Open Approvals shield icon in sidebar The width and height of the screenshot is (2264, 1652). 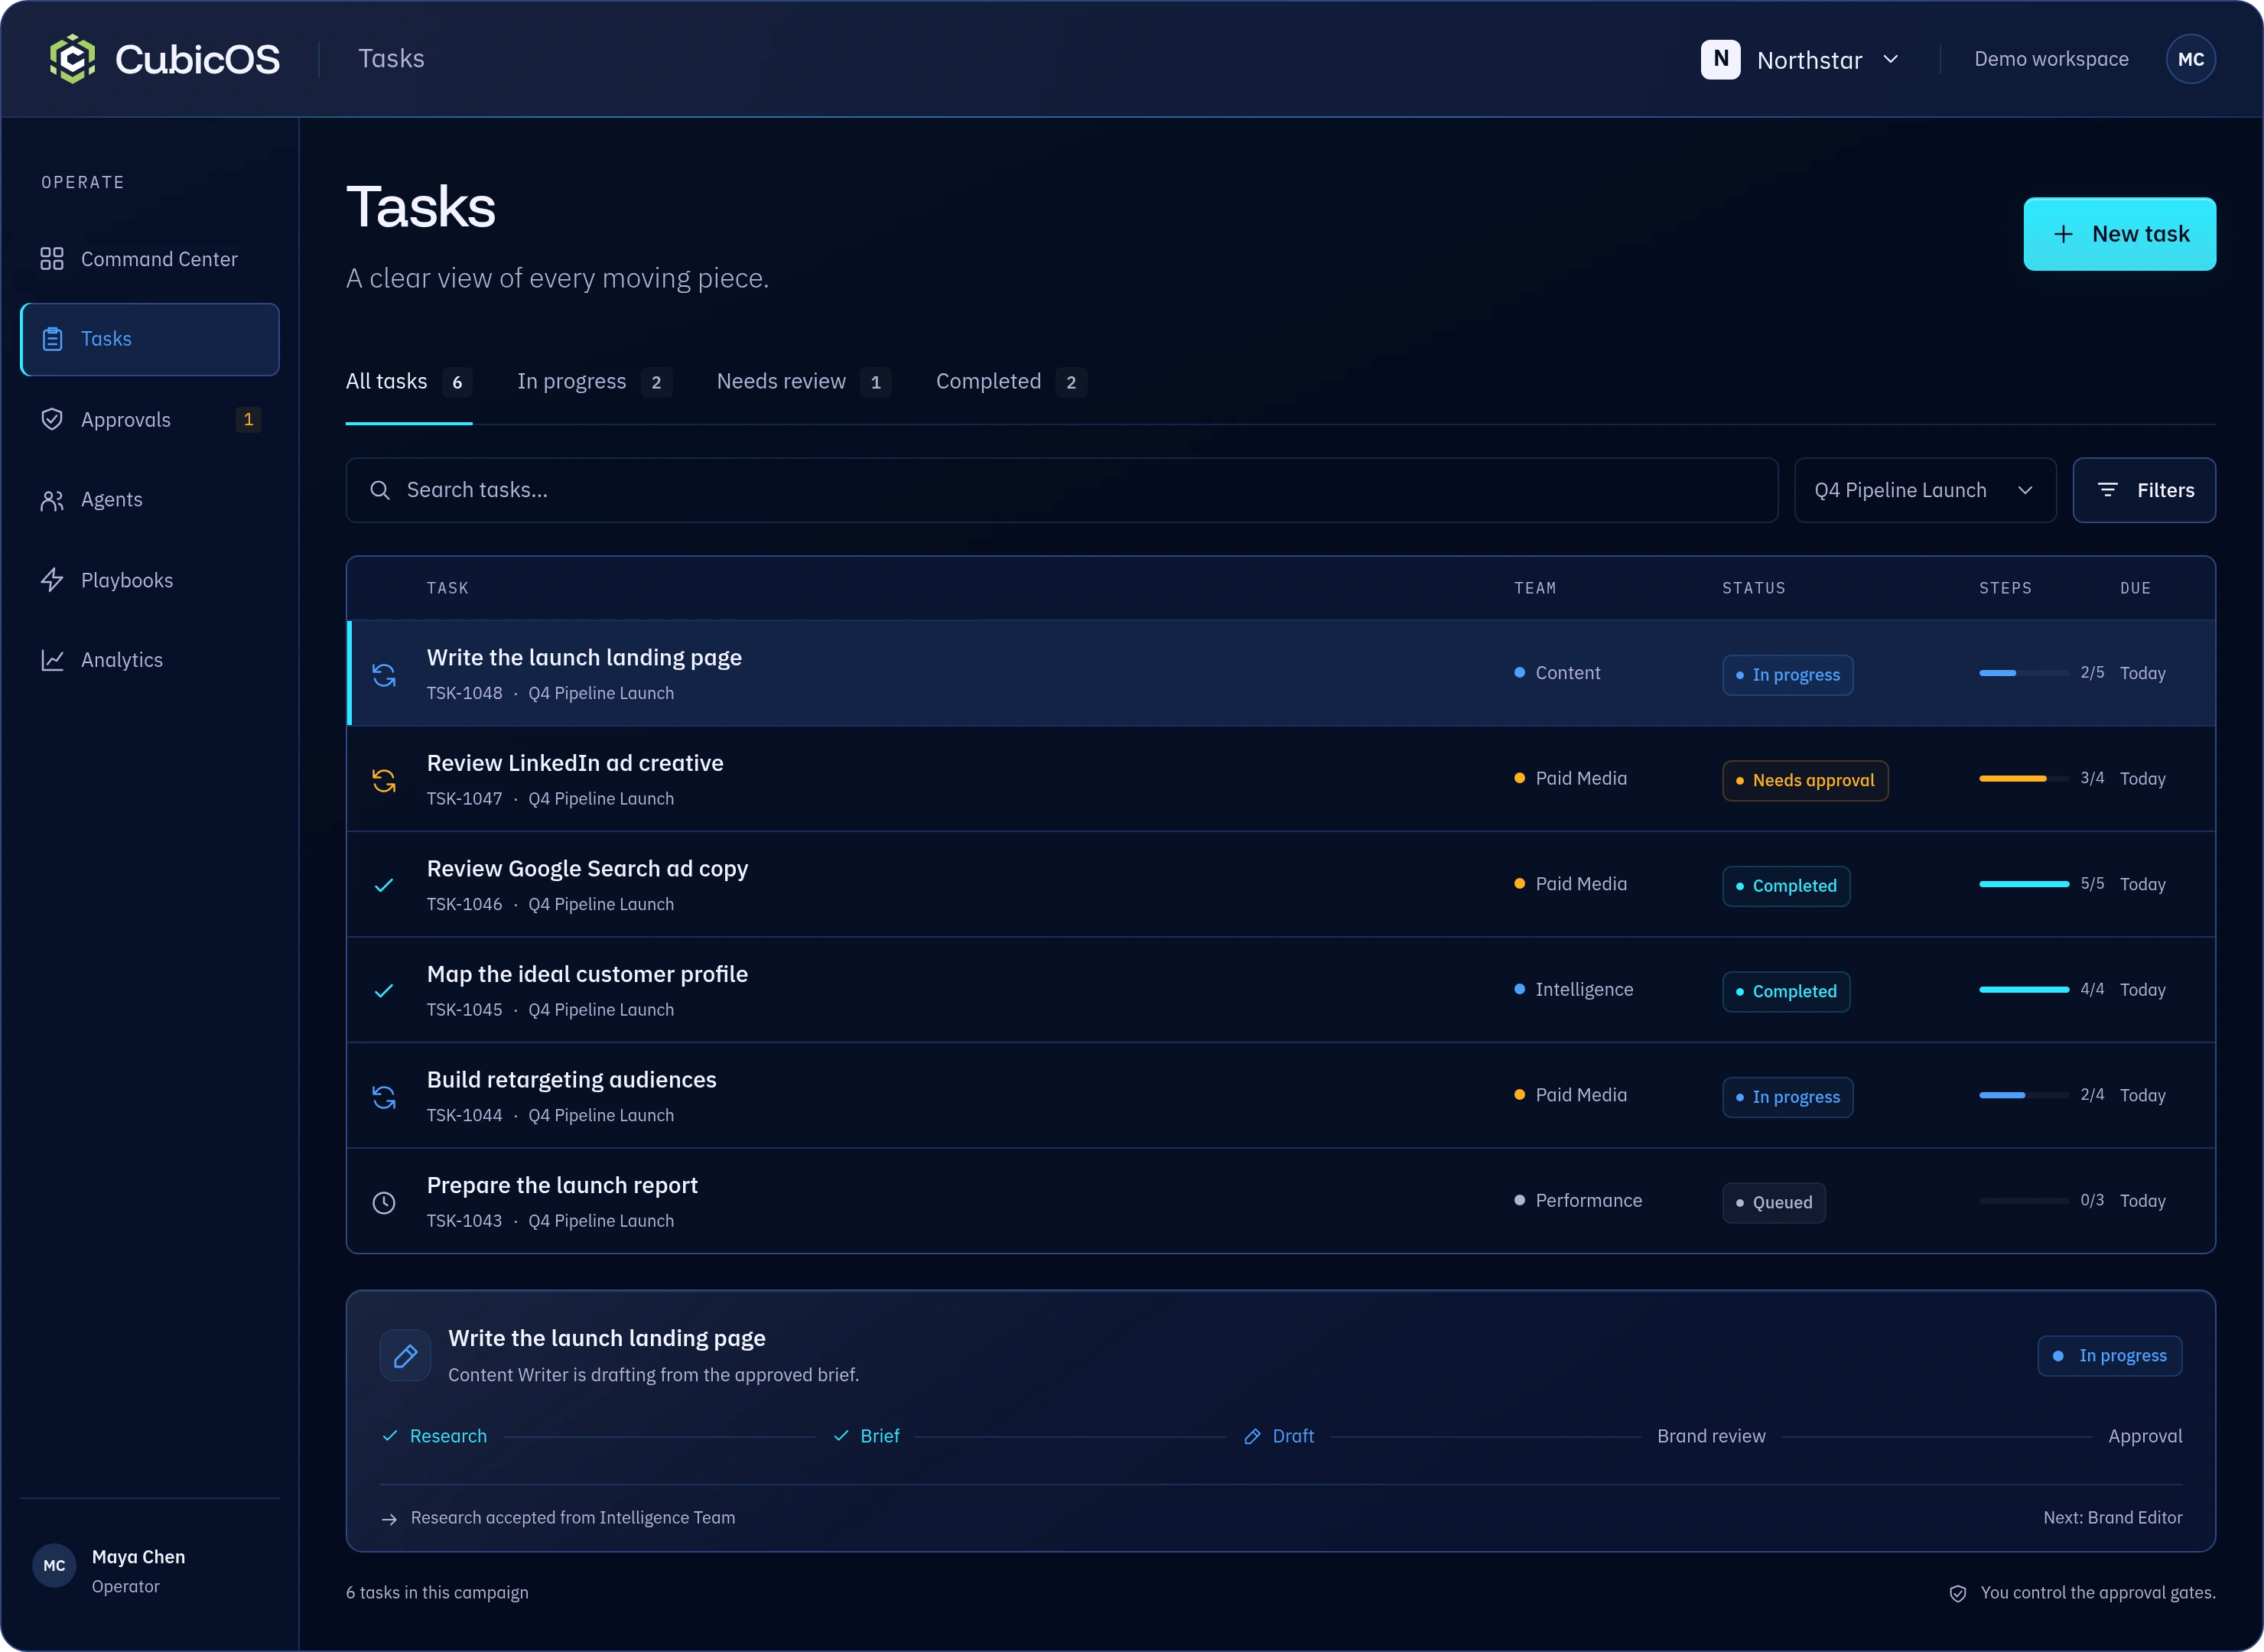click(52, 419)
